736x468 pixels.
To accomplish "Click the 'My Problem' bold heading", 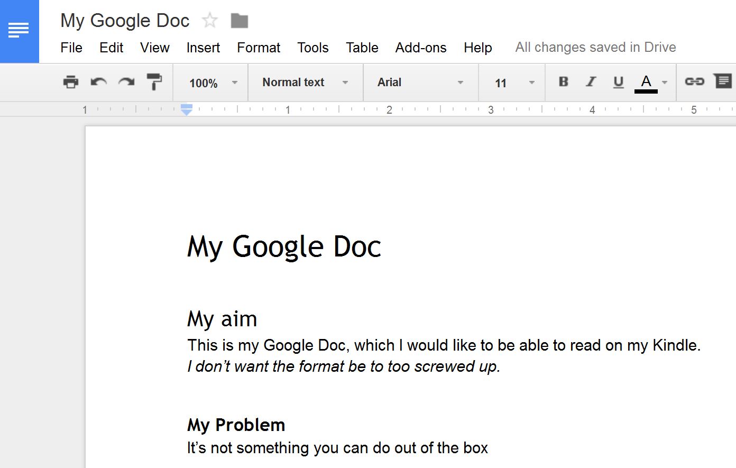I will tap(236, 425).
